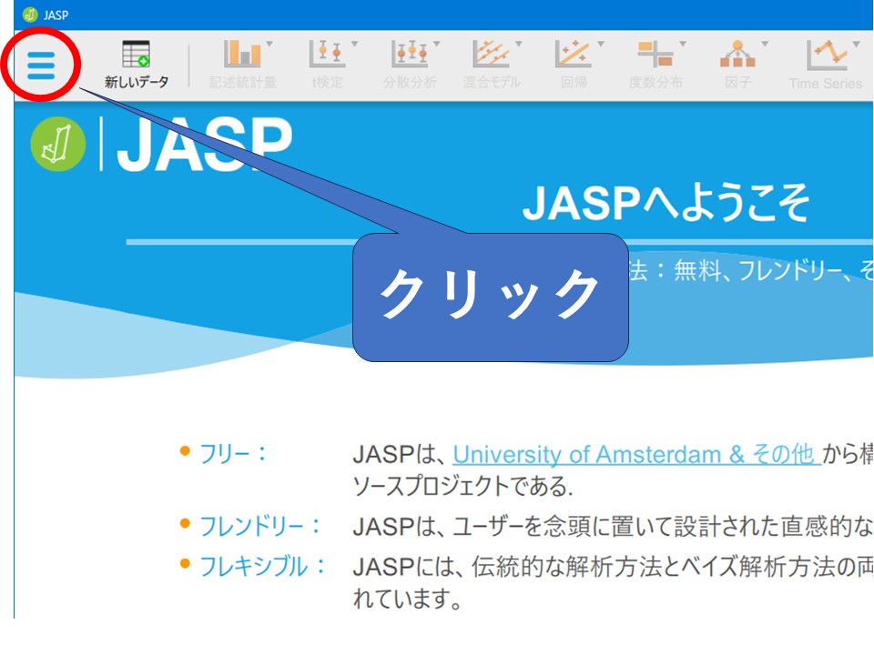Click the JASP logo in the title bar

30,15
